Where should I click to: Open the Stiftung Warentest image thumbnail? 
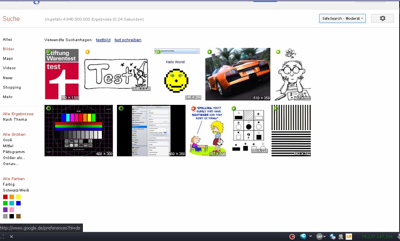[x=62, y=74]
